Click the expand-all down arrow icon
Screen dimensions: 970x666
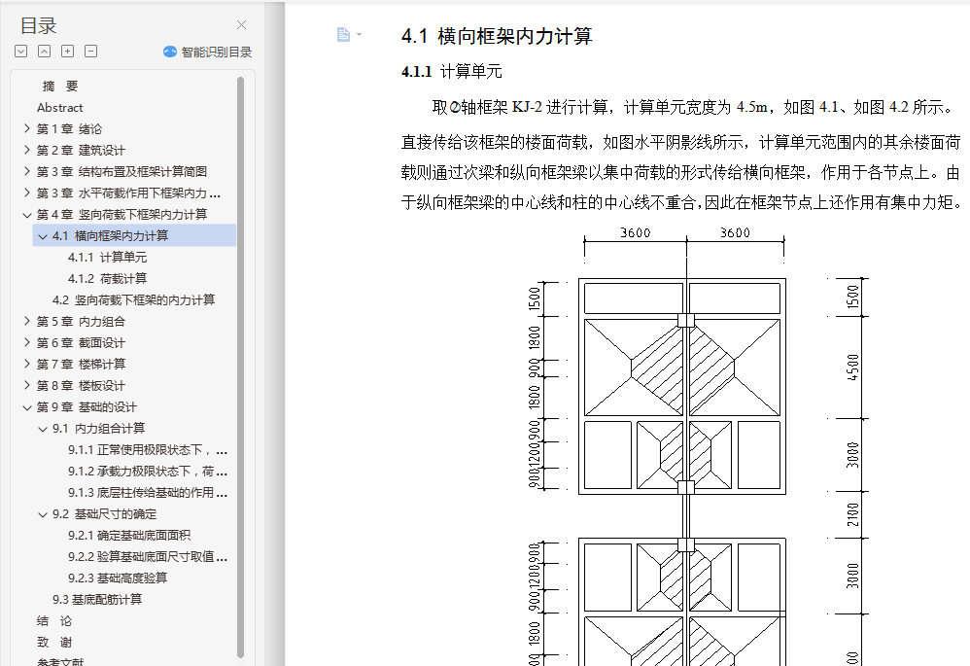pos(21,52)
